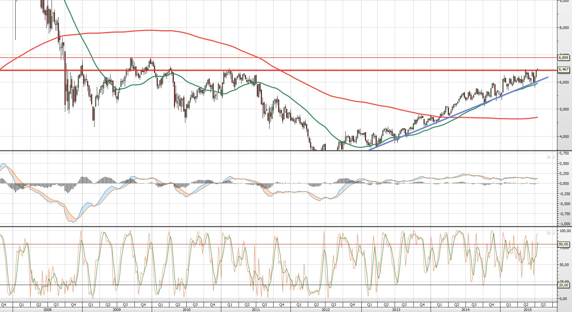Click the Q2 2011 quarter marker

pyautogui.click(x=247, y=305)
